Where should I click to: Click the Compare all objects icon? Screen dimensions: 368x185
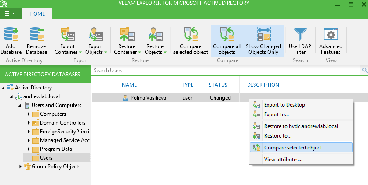pos(227,34)
